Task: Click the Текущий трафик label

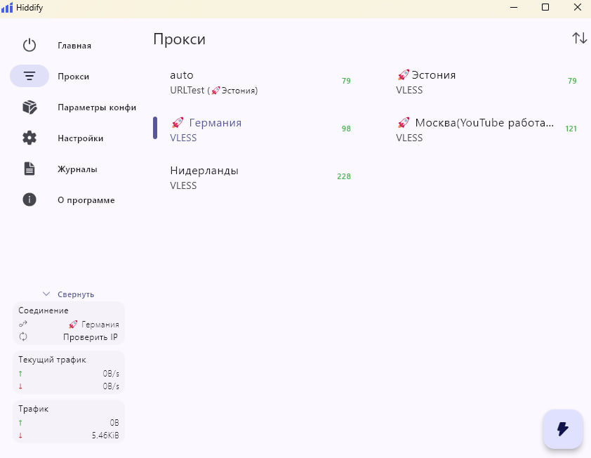Action: point(52,360)
